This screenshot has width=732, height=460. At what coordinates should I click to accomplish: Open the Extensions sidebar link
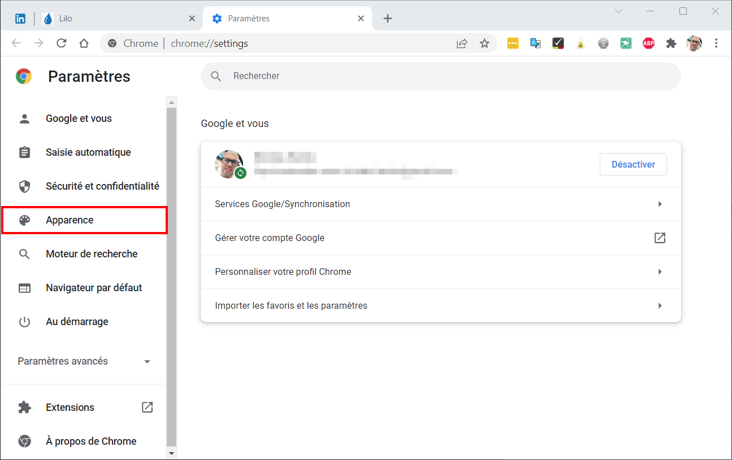[84, 408]
